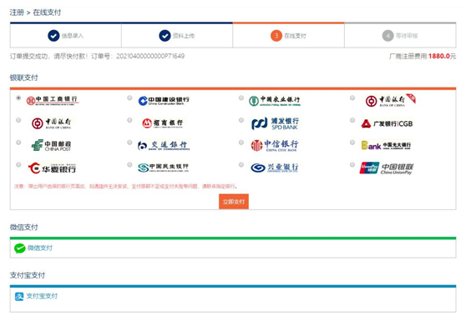Select the CGB Guangfa Bank radio button
The height and width of the screenshot is (326, 466).
[352, 120]
